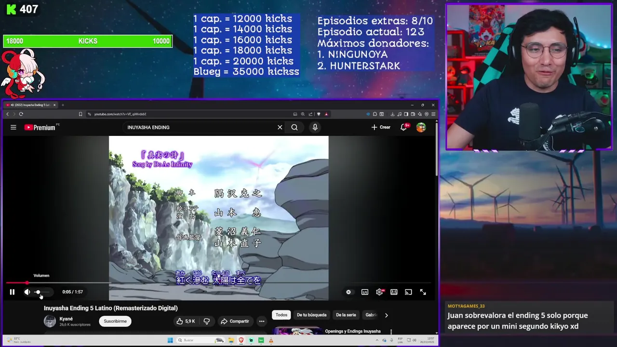Subscribe with the Suscribirme button
Screen dimensions: 617x347
pos(115,321)
